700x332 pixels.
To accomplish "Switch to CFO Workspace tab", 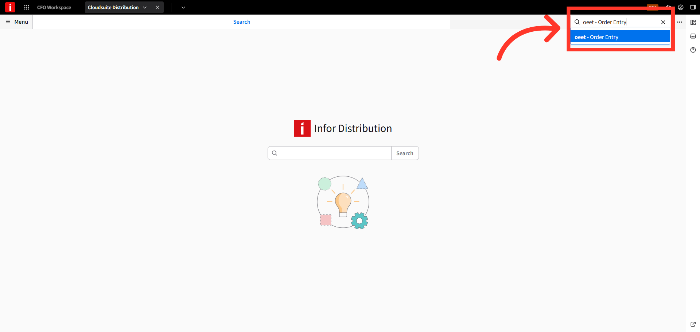I will [x=54, y=7].
